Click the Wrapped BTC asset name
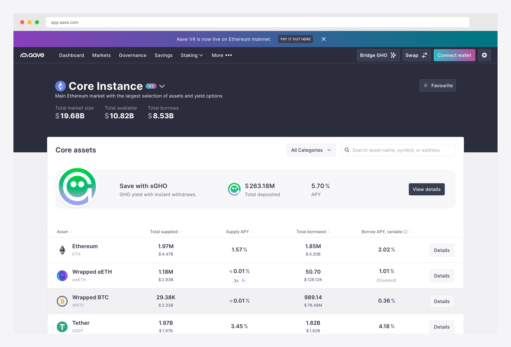This screenshot has width=511, height=347. coord(90,297)
